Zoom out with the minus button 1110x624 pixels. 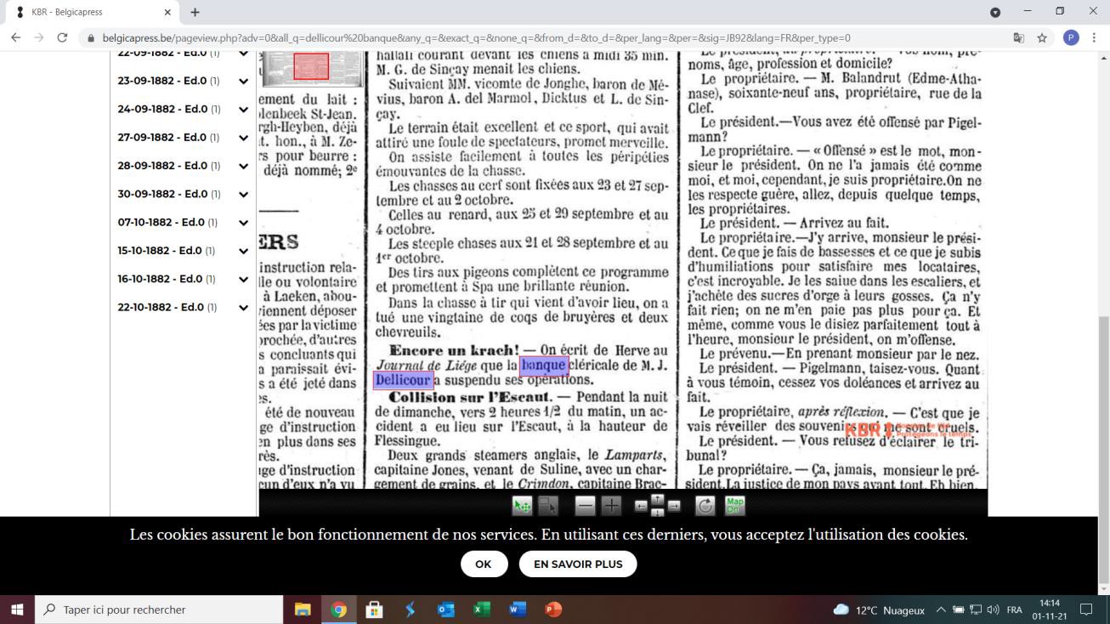(585, 506)
